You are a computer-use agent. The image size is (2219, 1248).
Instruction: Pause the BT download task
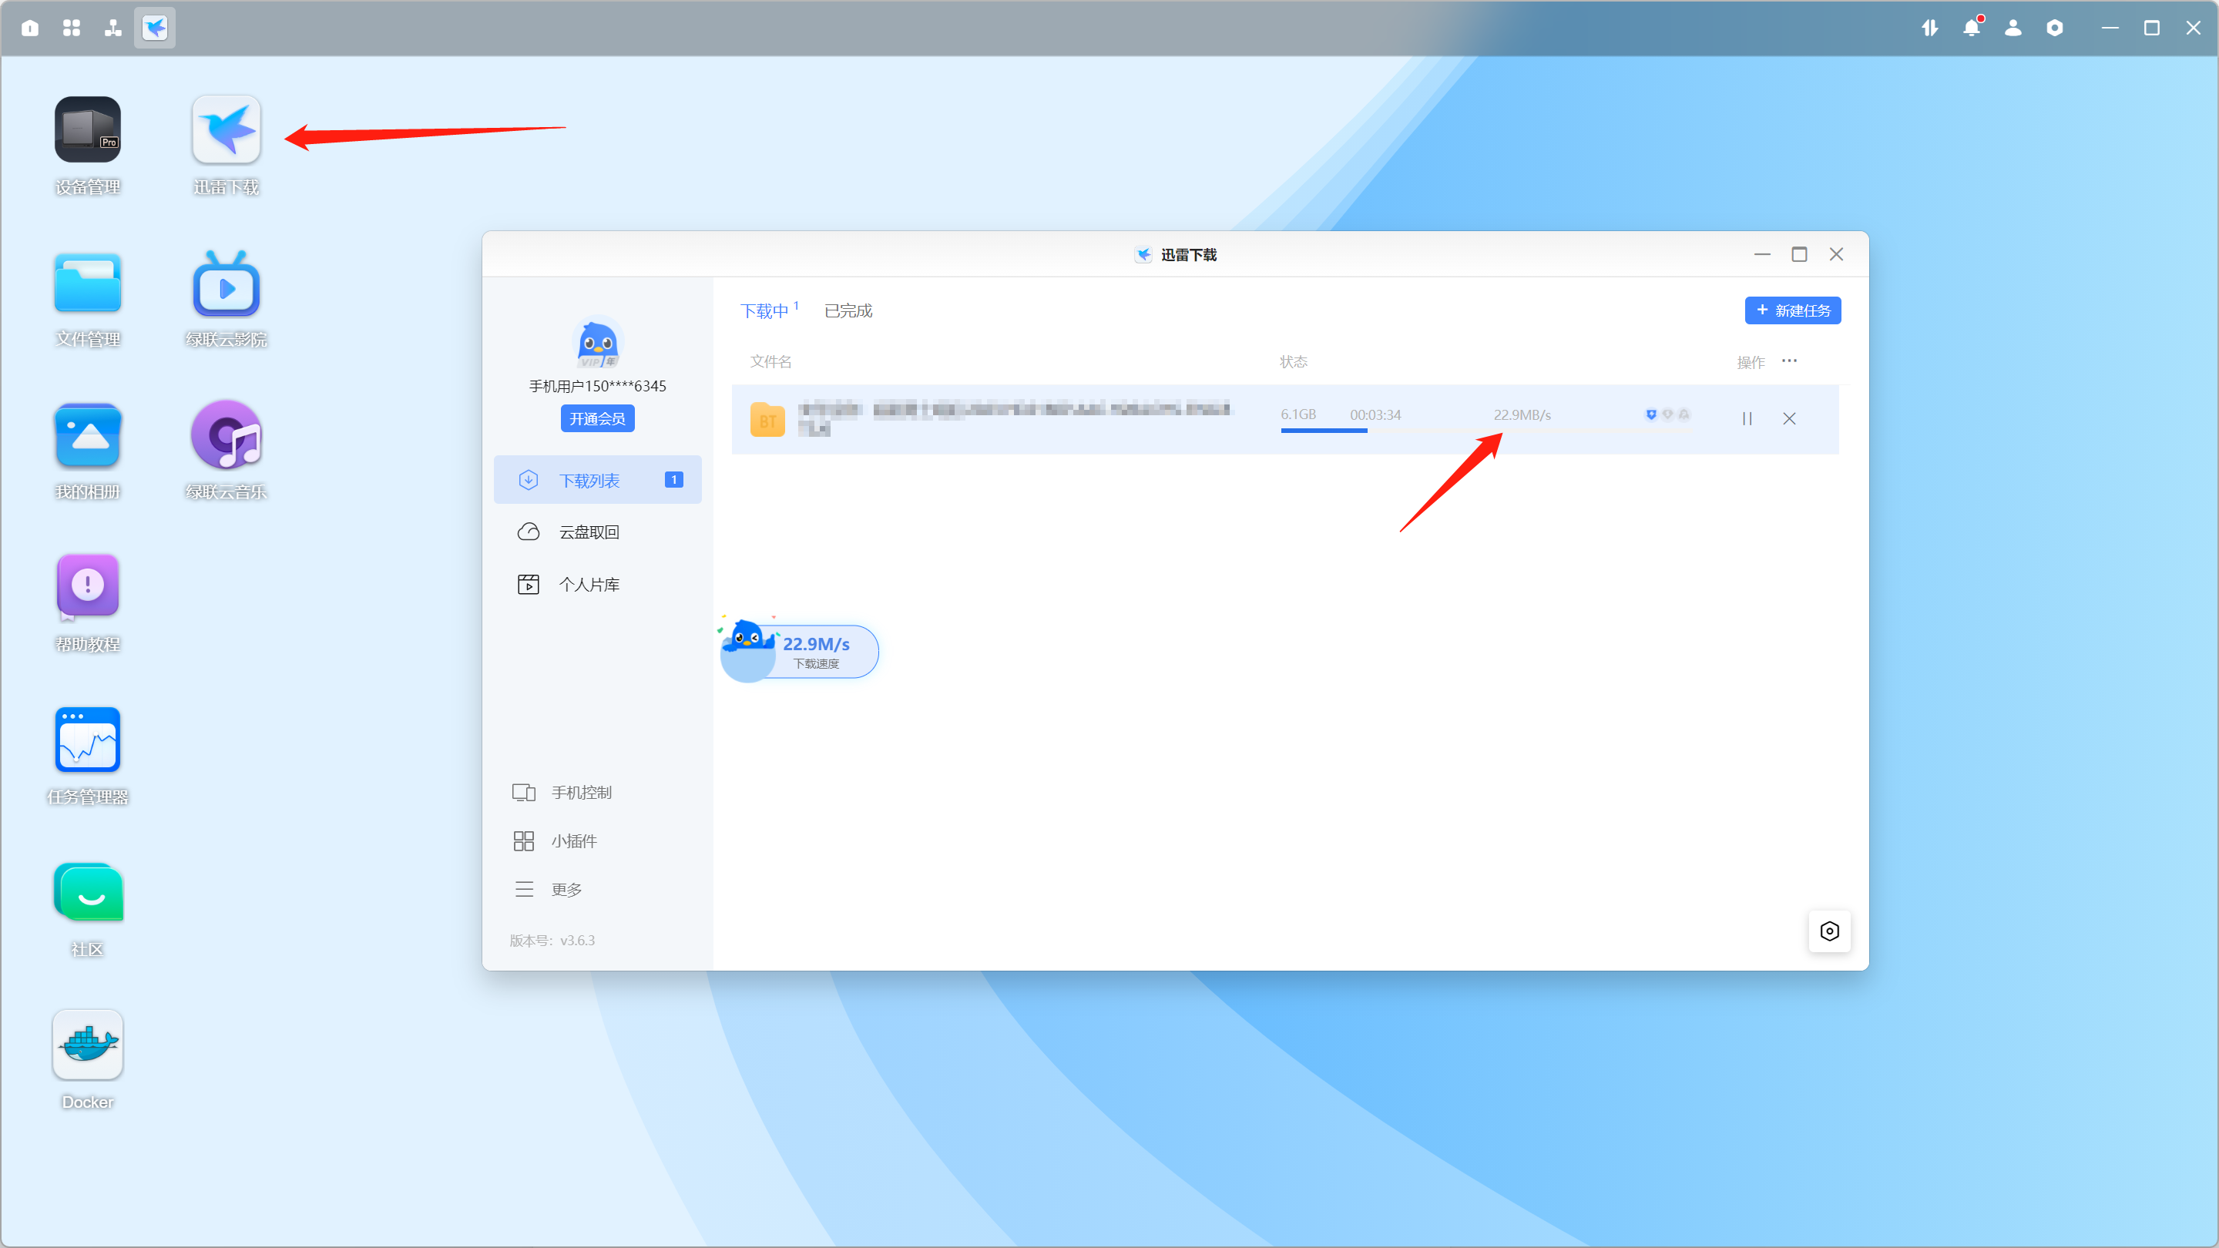[1747, 418]
